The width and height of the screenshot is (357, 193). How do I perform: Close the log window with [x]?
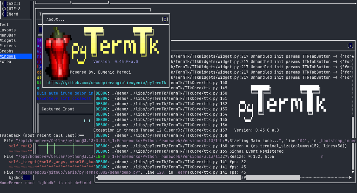[351, 46]
